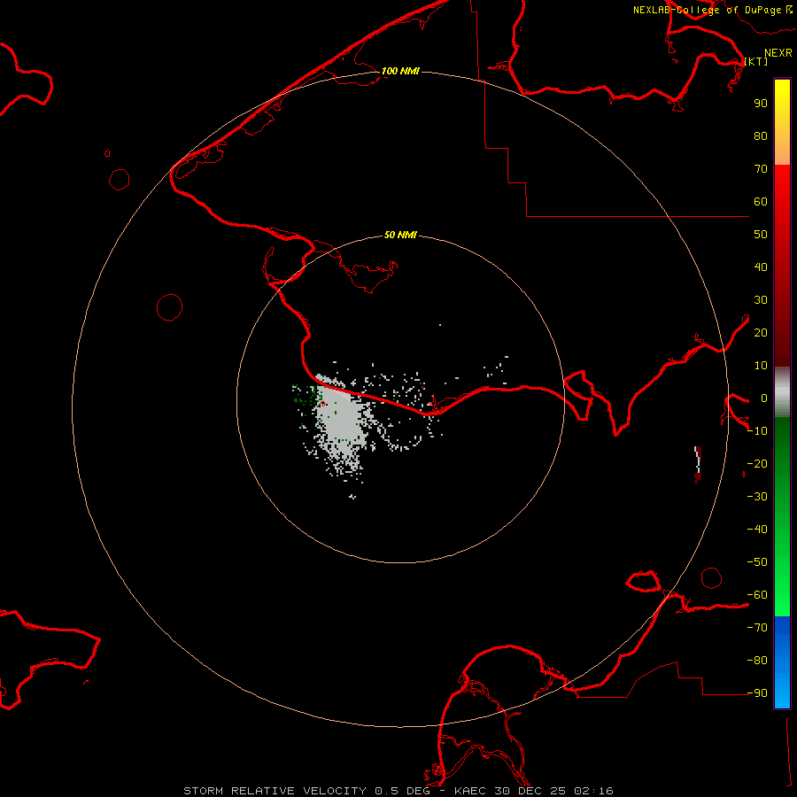Screen dimensions: 797x797
Task: Click the -60 value on the velocity scale
Action: click(x=757, y=595)
